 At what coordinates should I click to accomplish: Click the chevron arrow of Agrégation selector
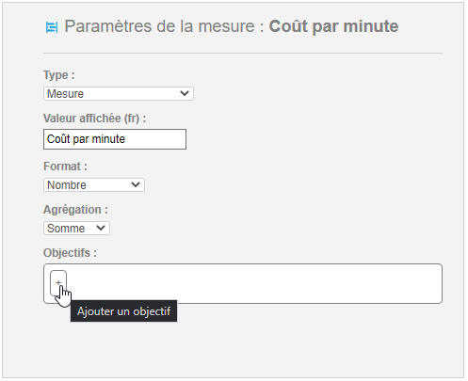click(101, 228)
